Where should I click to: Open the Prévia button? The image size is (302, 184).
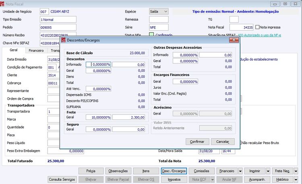[91, 171]
